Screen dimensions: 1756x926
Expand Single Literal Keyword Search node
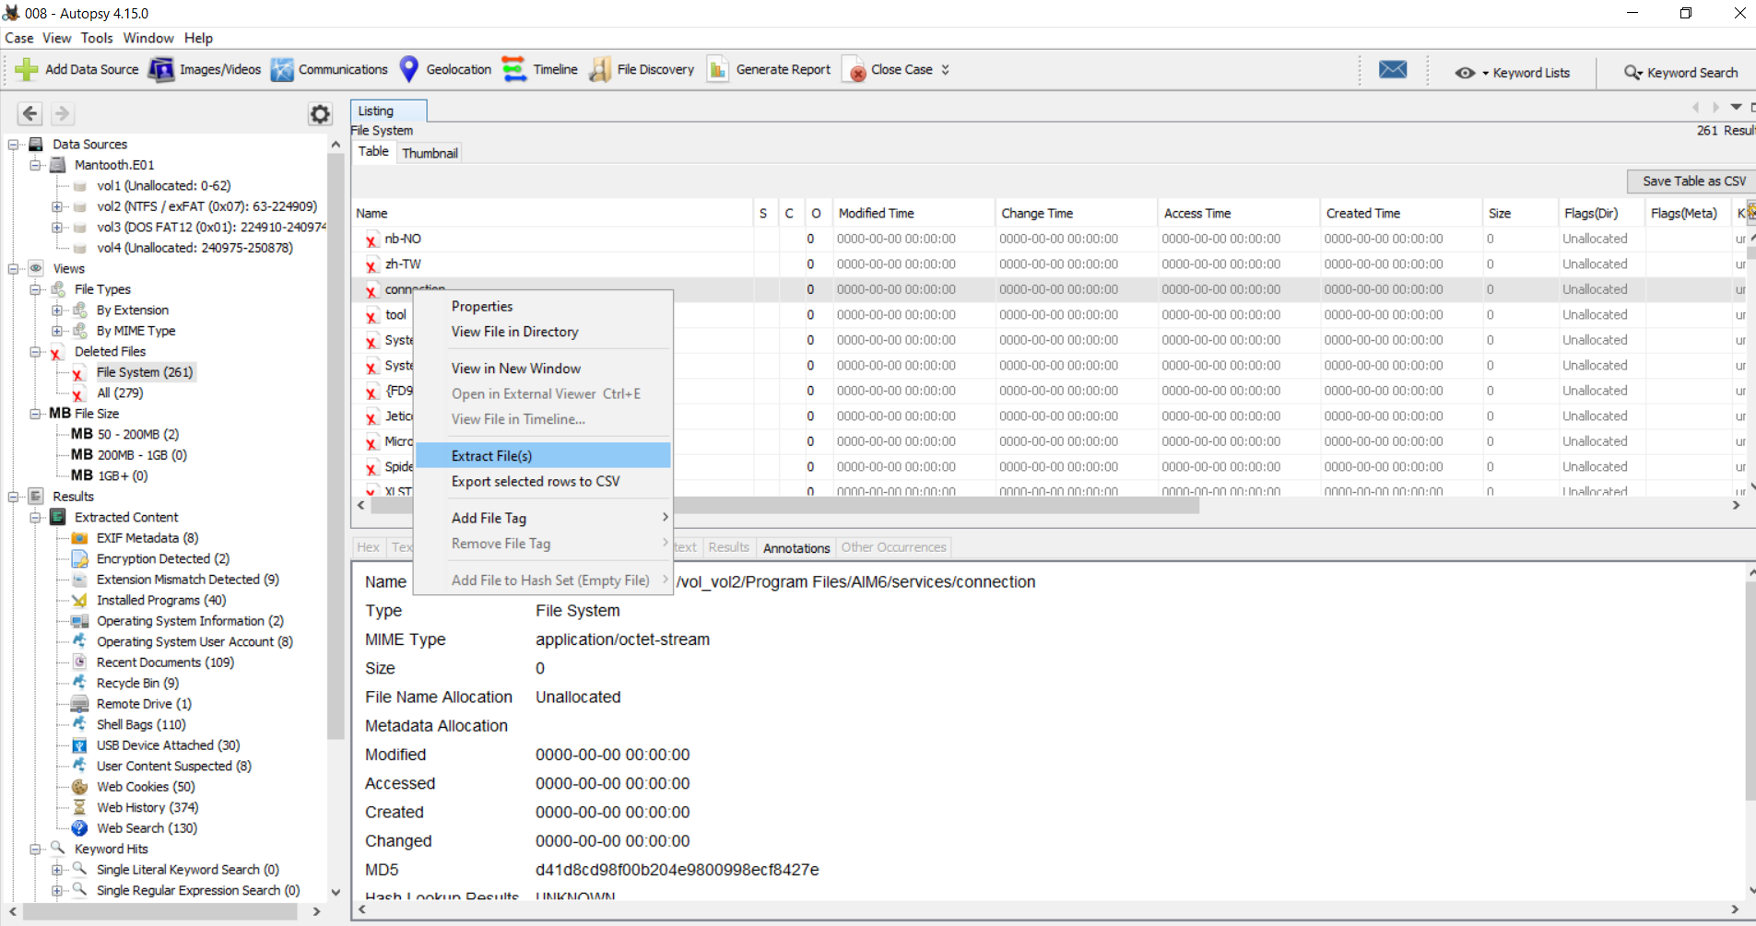[58, 870]
